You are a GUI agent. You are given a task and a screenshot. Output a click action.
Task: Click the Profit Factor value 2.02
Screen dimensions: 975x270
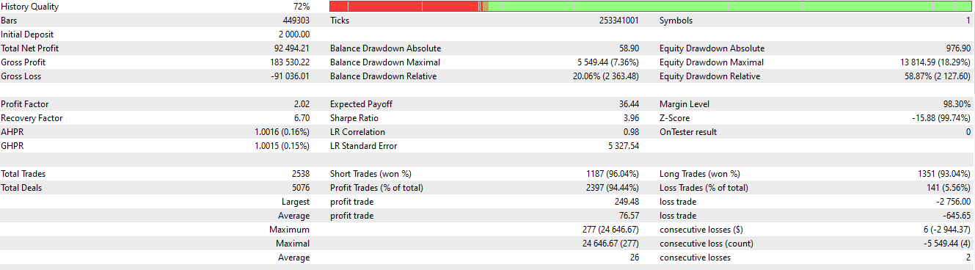[x=302, y=104]
